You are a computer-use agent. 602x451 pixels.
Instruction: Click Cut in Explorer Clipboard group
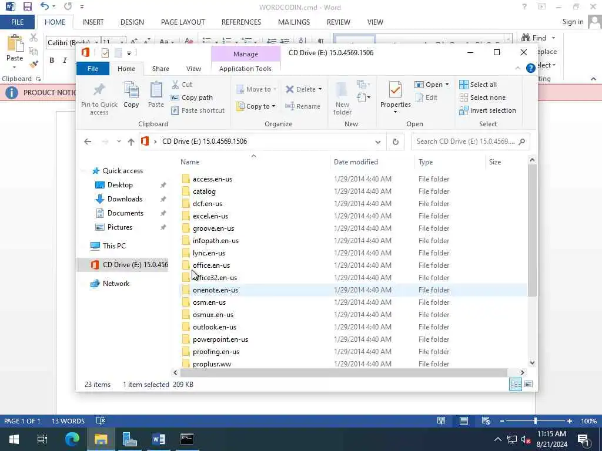click(182, 85)
